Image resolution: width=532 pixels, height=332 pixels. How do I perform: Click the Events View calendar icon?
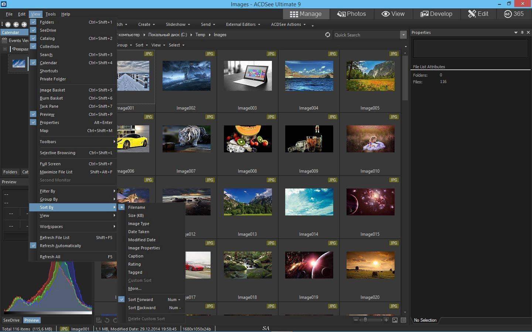(x=4, y=41)
